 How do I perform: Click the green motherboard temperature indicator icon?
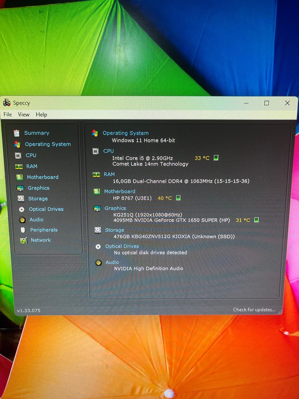pyautogui.click(x=178, y=198)
